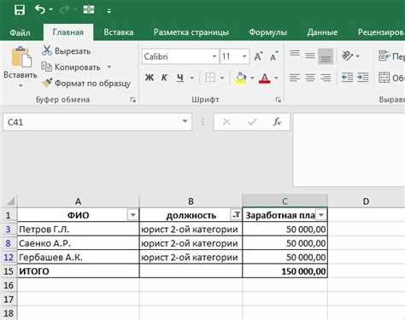Open the insert function fx icon
Image resolution: width=405 pixels, height=320 pixels.
tap(277, 122)
